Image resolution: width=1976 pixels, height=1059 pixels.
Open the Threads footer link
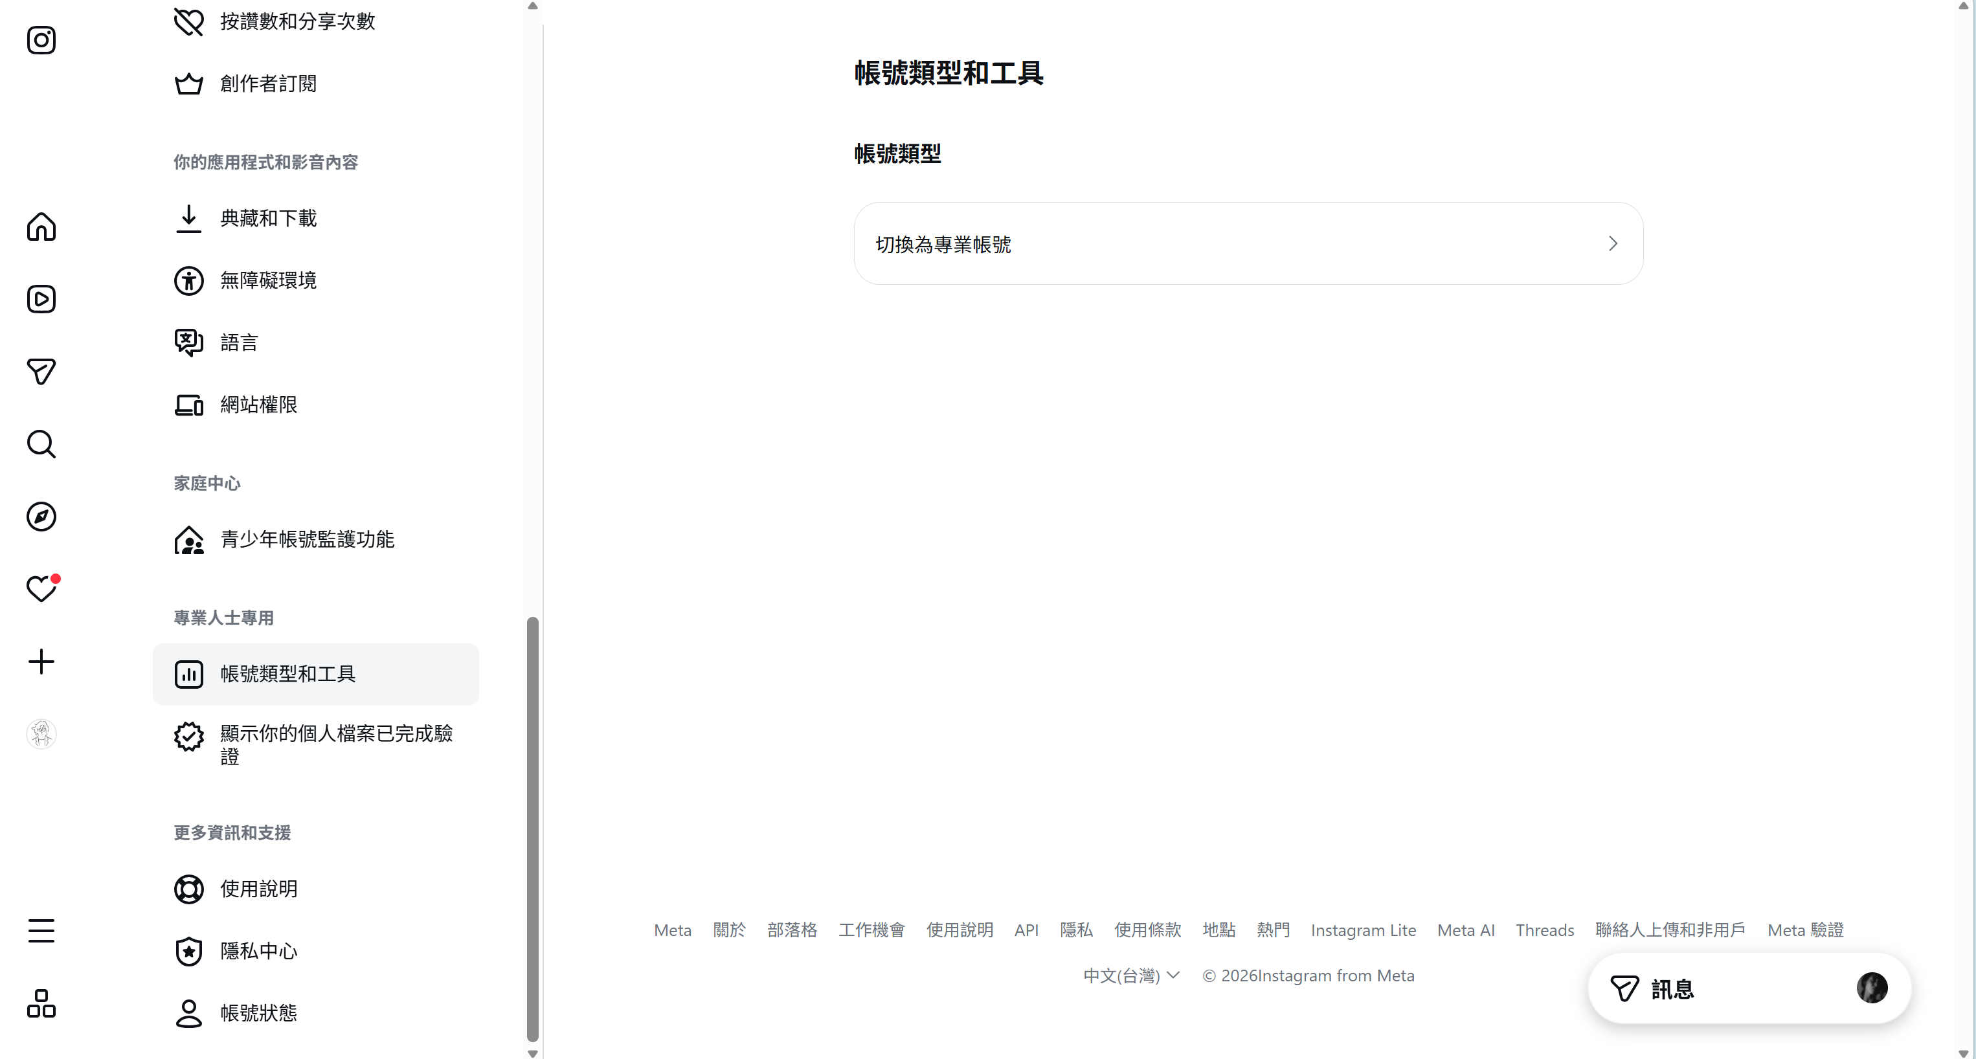click(x=1544, y=930)
